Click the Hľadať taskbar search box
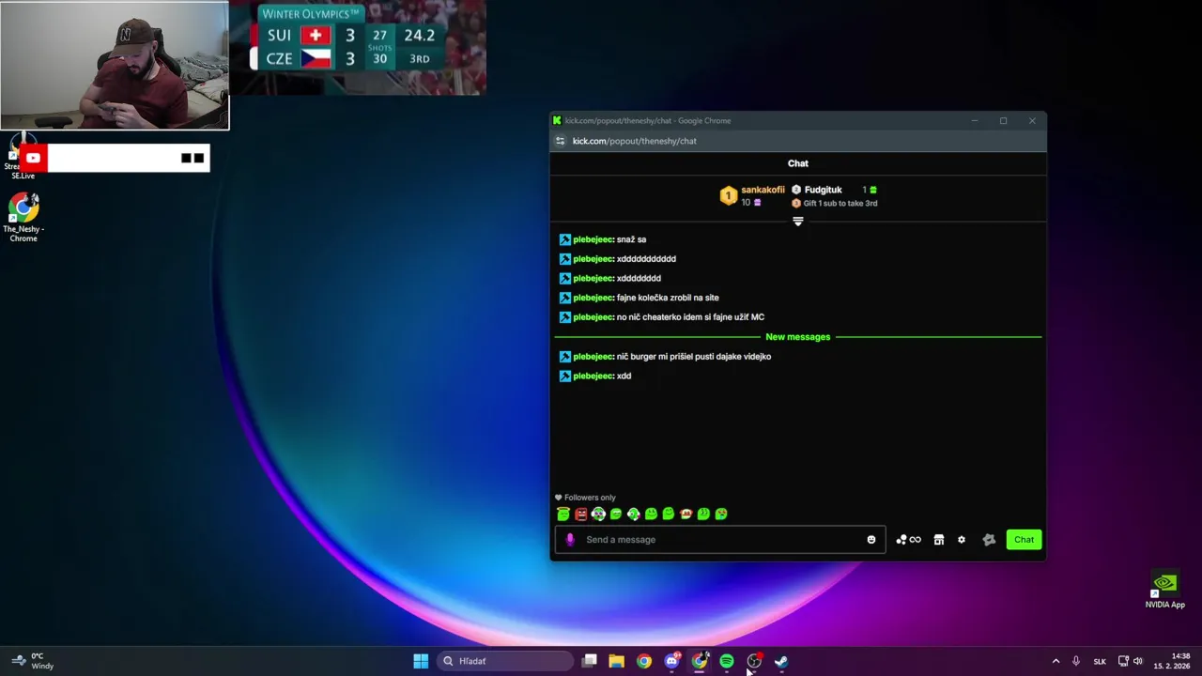Image resolution: width=1202 pixels, height=676 pixels. 504,661
